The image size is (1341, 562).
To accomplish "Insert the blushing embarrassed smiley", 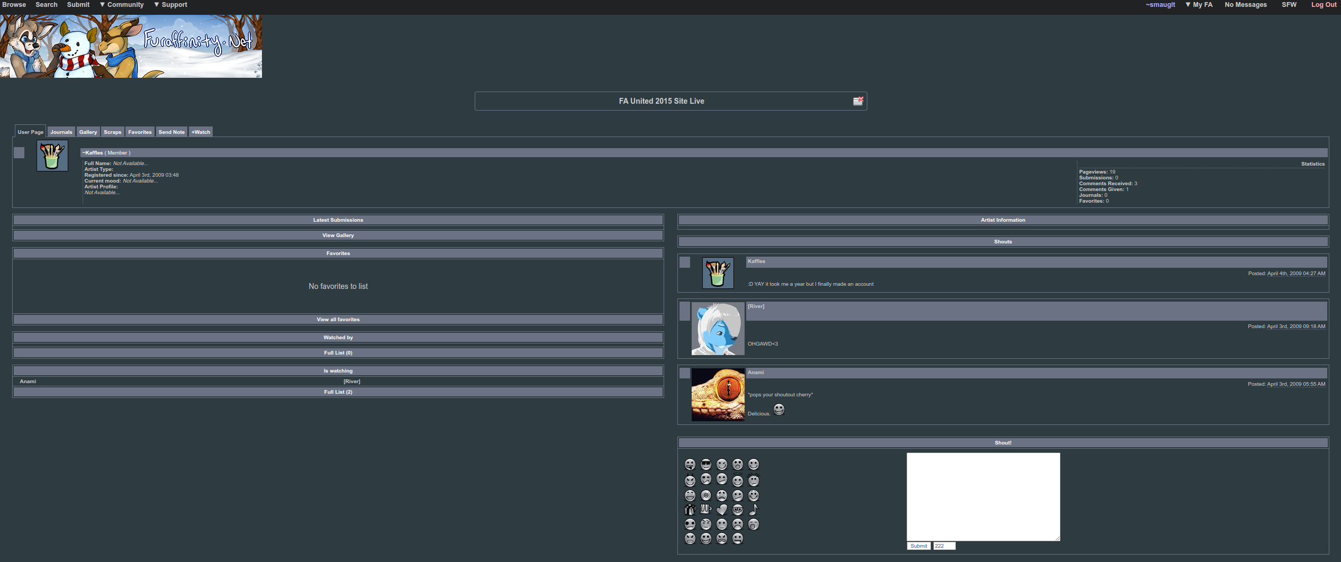I will [754, 495].
